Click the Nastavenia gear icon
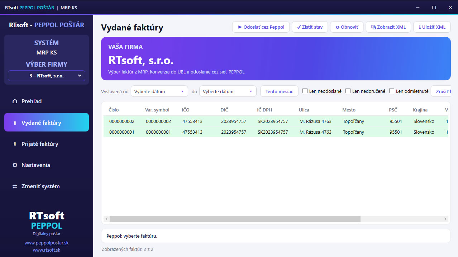Screen dimensions: 458x257 15,165
